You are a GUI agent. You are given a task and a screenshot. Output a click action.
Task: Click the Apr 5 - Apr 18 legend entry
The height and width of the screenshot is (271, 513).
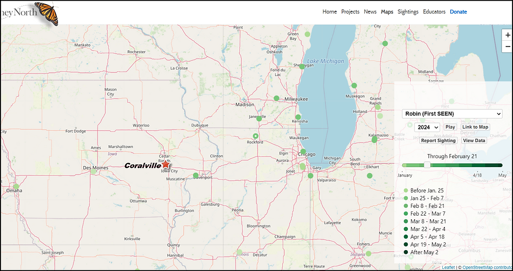click(424, 237)
